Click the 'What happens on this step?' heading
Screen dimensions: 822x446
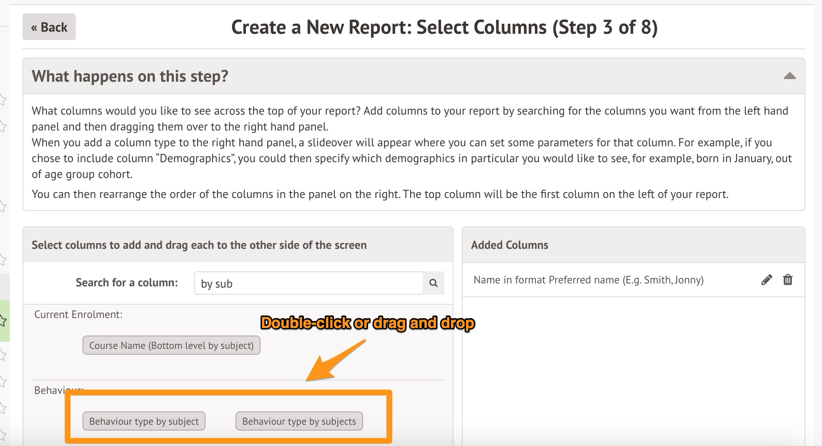point(130,76)
